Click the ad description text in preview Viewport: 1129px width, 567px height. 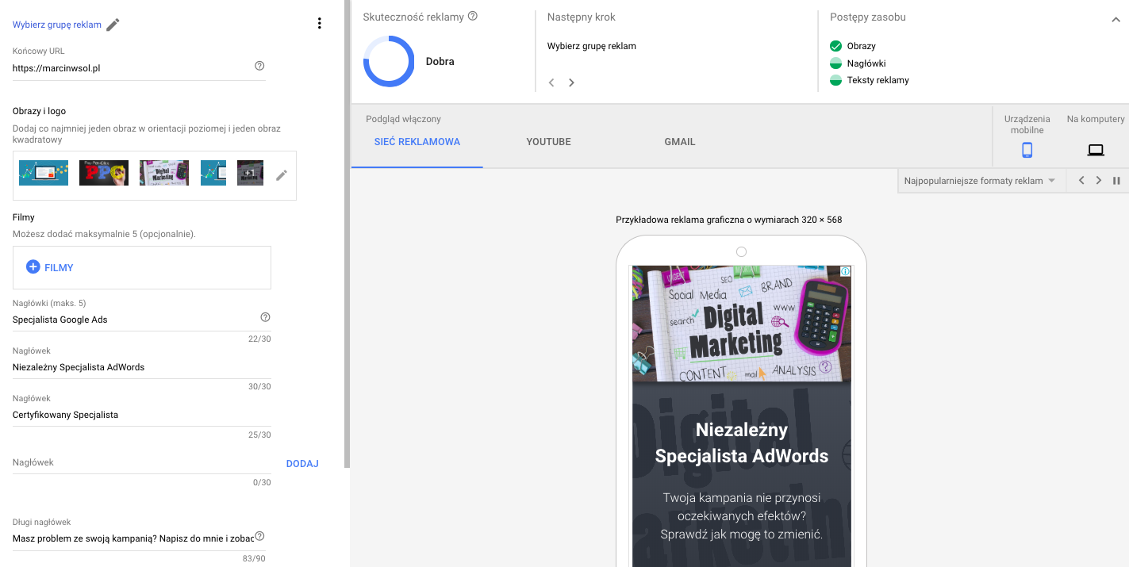742,516
